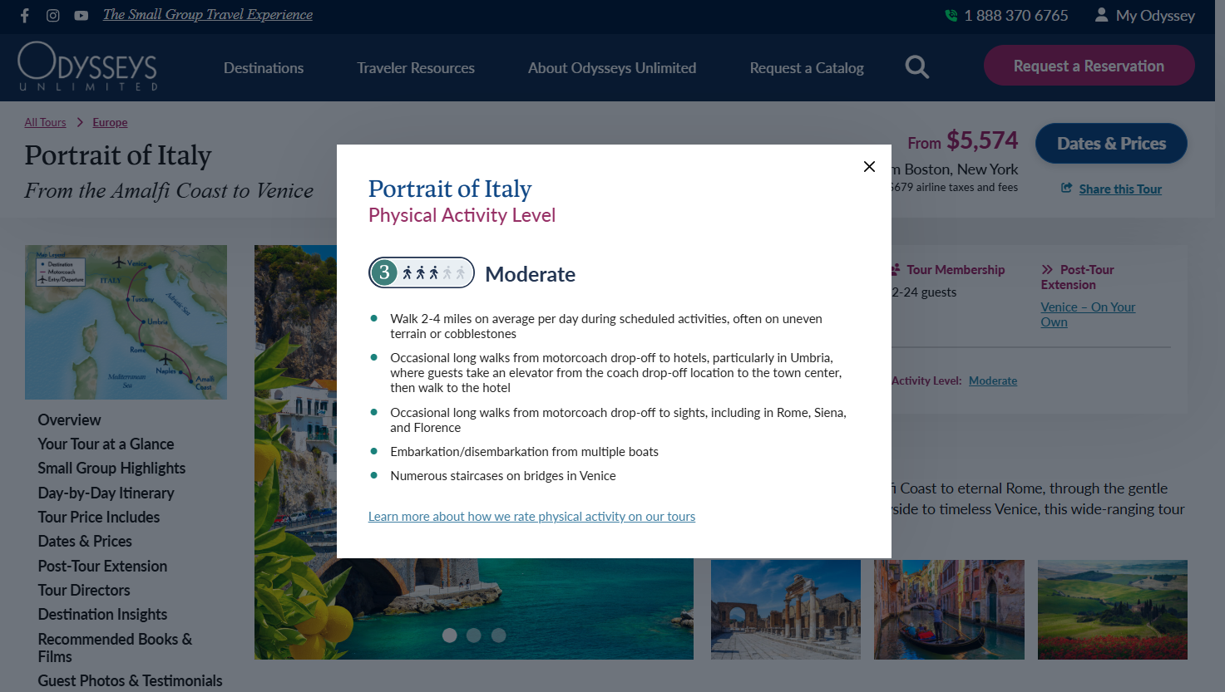Open the Venice gondola photo thumbnail
The height and width of the screenshot is (692, 1225).
(x=949, y=610)
